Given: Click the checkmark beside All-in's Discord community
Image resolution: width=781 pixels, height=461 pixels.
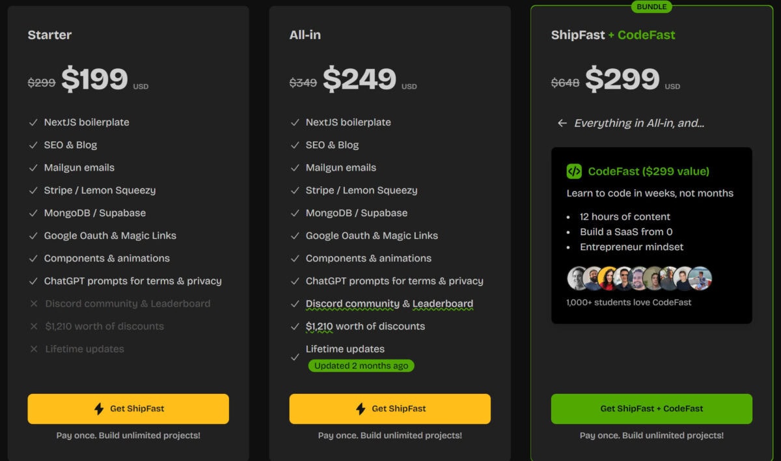Looking at the screenshot, I should (295, 303).
